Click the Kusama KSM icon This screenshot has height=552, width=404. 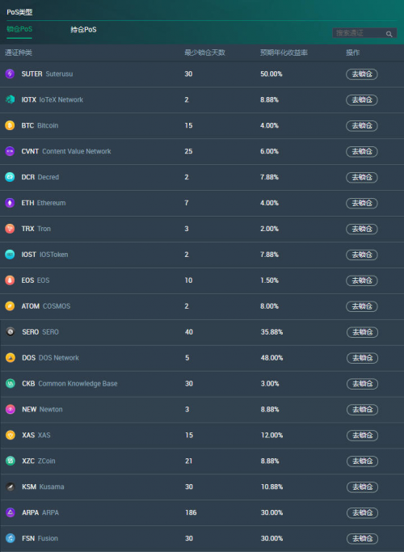click(x=11, y=487)
